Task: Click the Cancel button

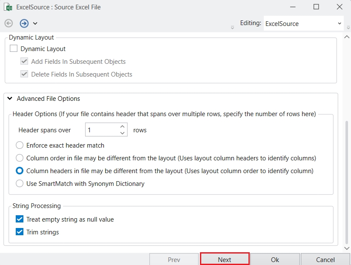Action: [x=325, y=259]
